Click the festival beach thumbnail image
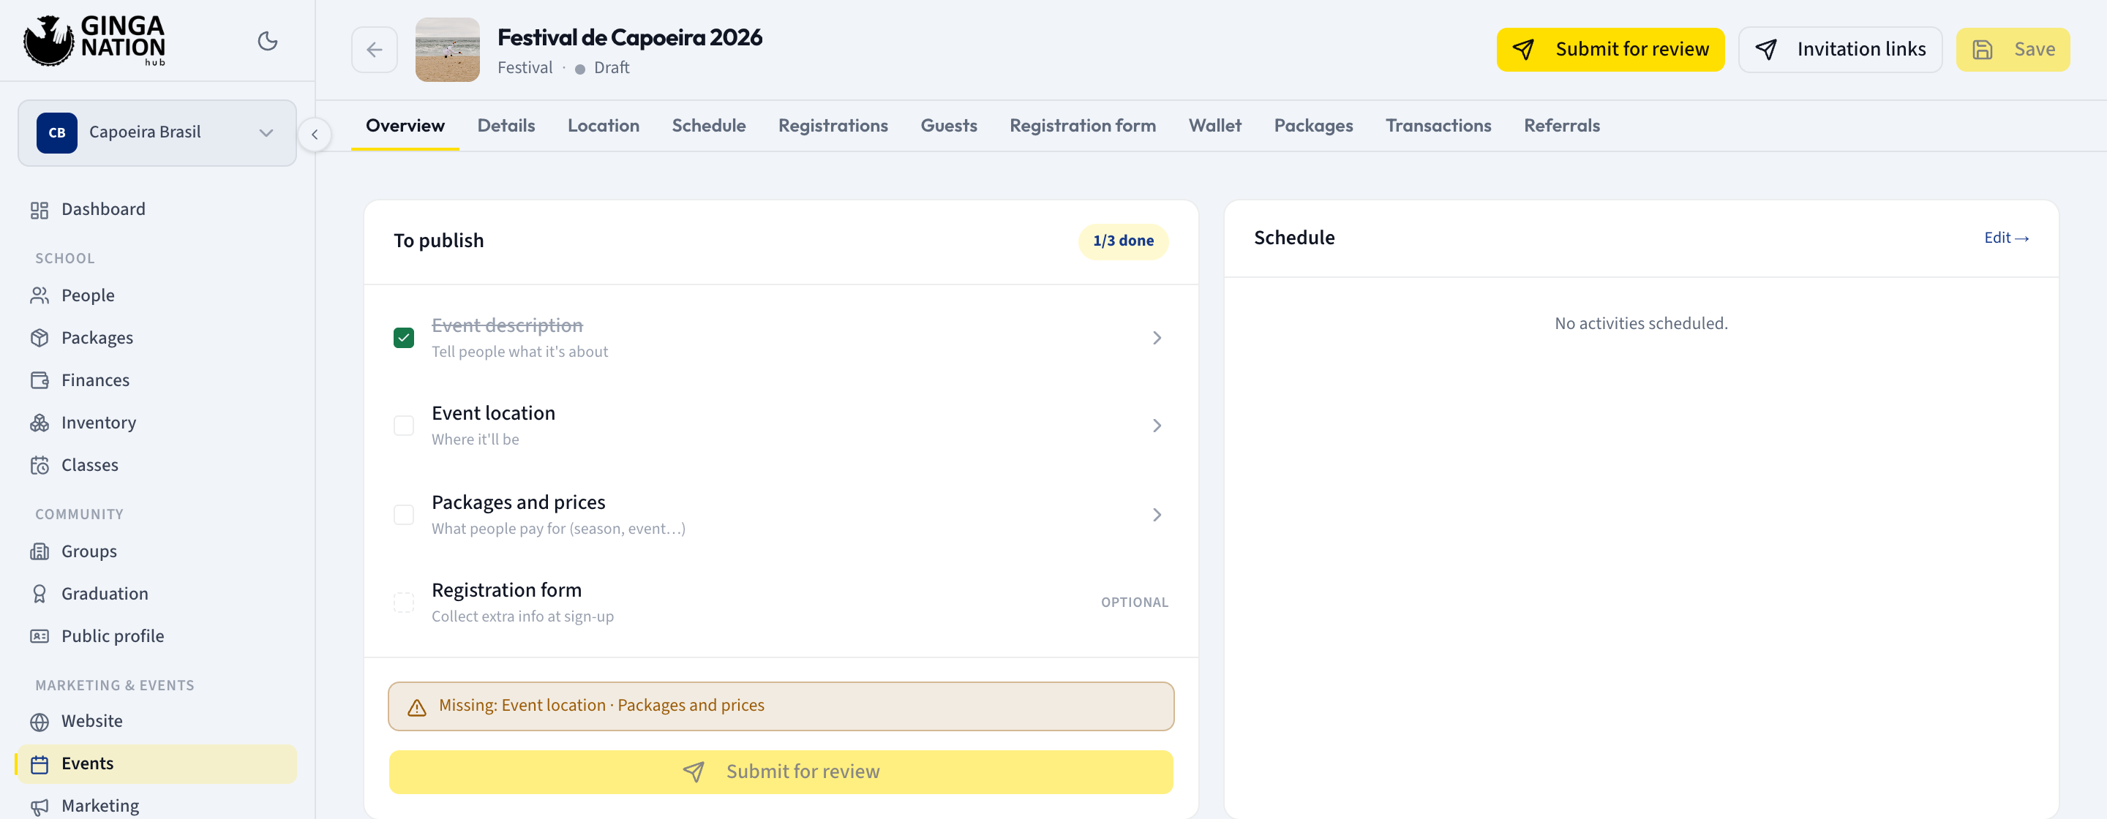This screenshot has height=819, width=2107. point(448,50)
